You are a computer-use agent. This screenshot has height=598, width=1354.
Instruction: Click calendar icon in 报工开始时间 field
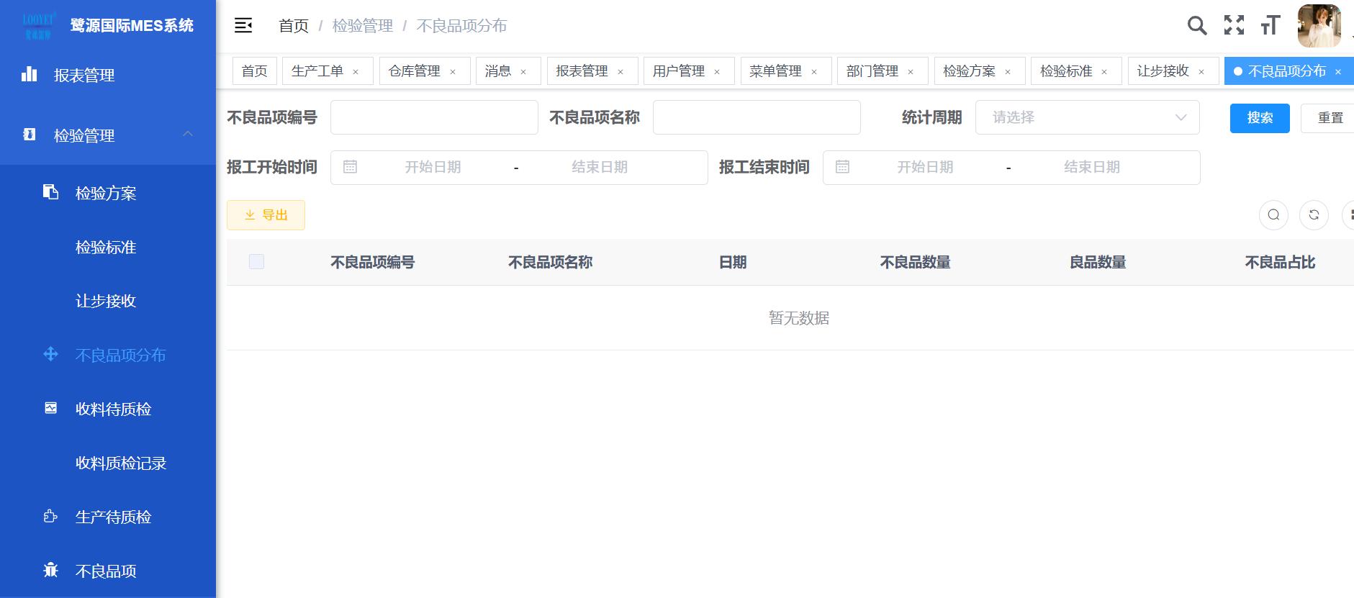pos(350,168)
